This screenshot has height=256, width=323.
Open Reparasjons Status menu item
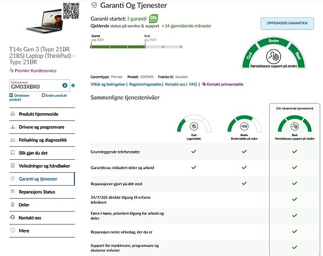click(42, 192)
